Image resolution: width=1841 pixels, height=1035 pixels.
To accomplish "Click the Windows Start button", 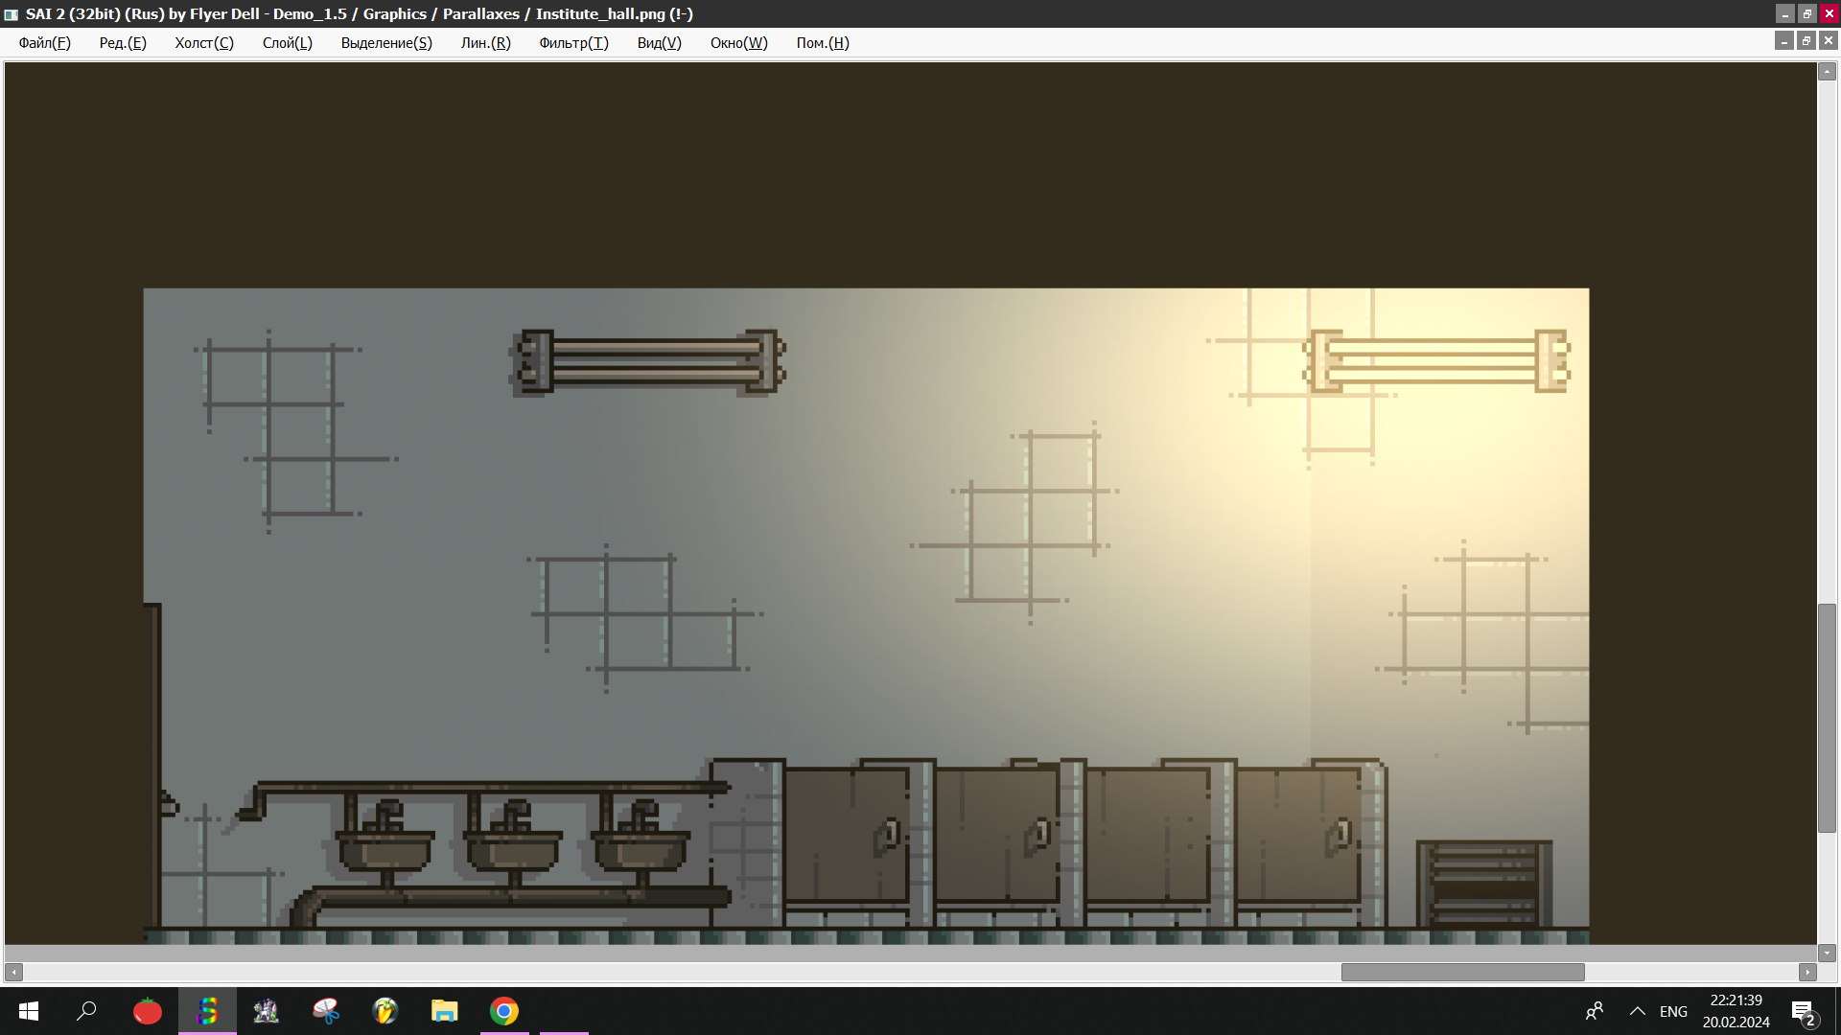I will 29,1011.
